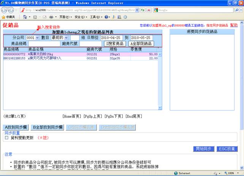Open the 分公司 0001 dropdown
244x176 pixels.
(33, 38)
